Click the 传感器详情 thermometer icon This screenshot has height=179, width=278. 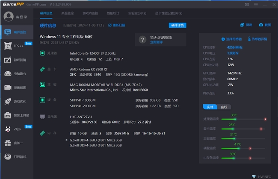(x=249, y=39)
